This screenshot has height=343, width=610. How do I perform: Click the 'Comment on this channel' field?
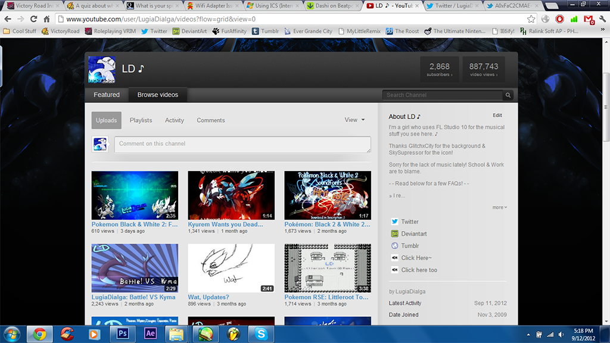click(x=242, y=144)
